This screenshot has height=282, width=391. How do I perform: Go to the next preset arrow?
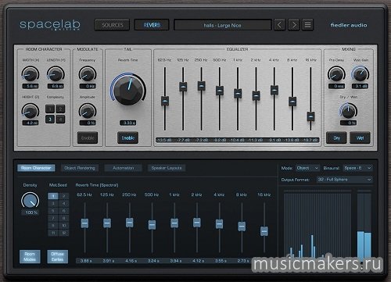click(x=294, y=25)
